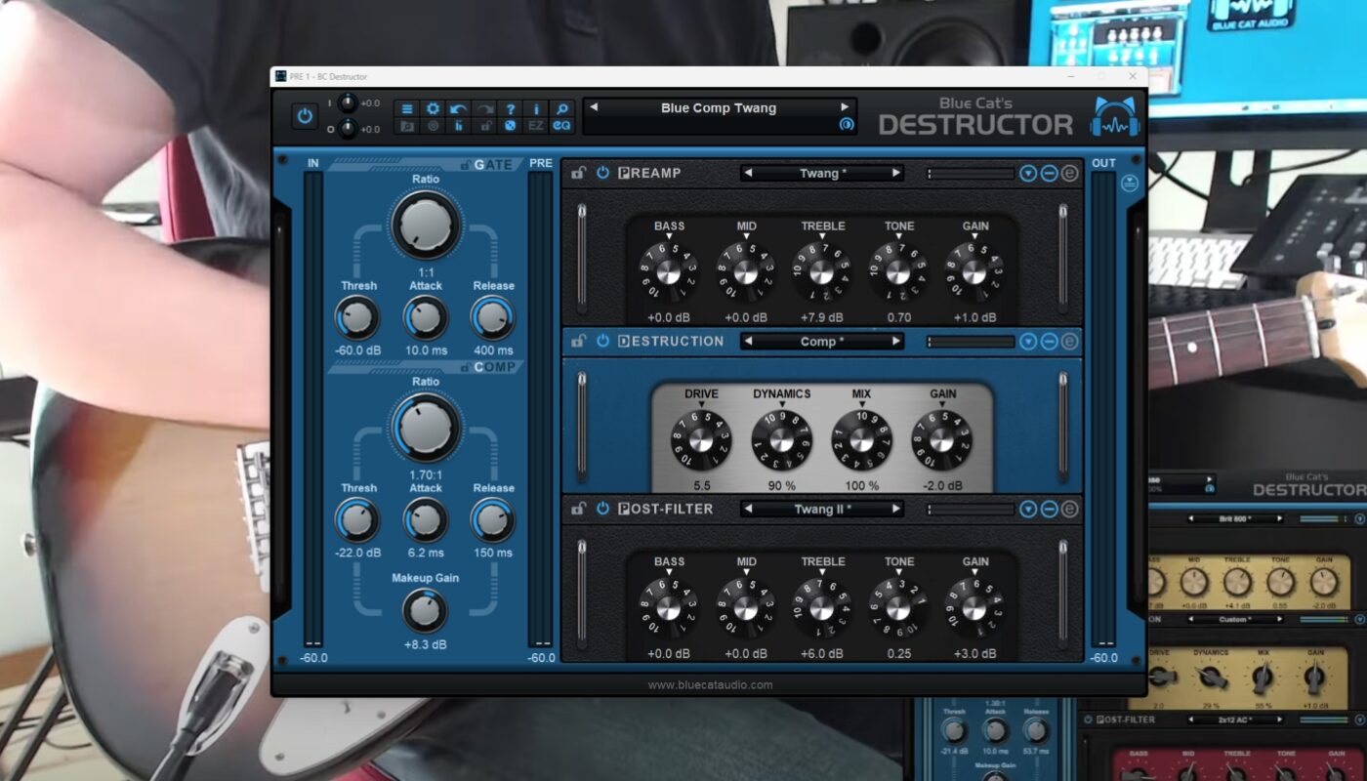The width and height of the screenshot is (1367, 781).
Task: Click the Preamp TREBLE knob
Action: (822, 271)
